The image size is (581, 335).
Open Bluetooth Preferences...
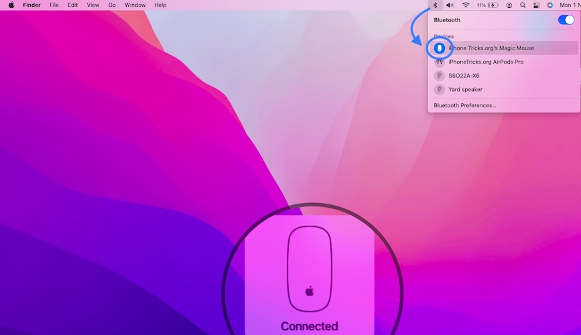(x=464, y=105)
